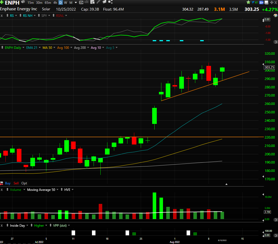The image size is (278, 244).
Task: Click the Volume plot reorder arrows
Action: (x=7, y=190)
